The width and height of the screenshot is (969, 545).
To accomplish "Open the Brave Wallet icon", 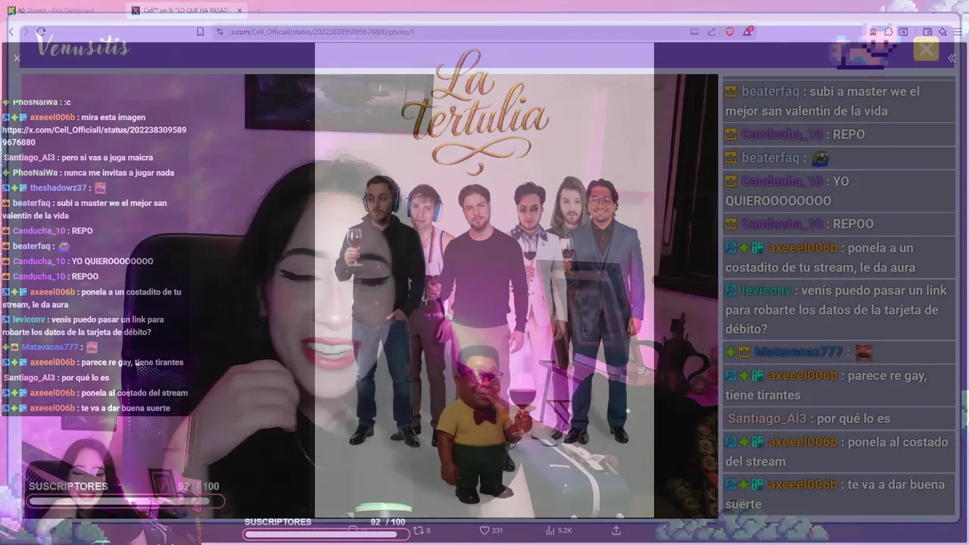I will pos(927,32).
